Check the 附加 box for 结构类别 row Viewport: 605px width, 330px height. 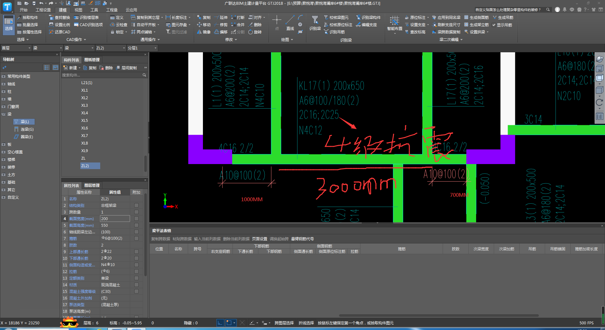tap(136, 205)
